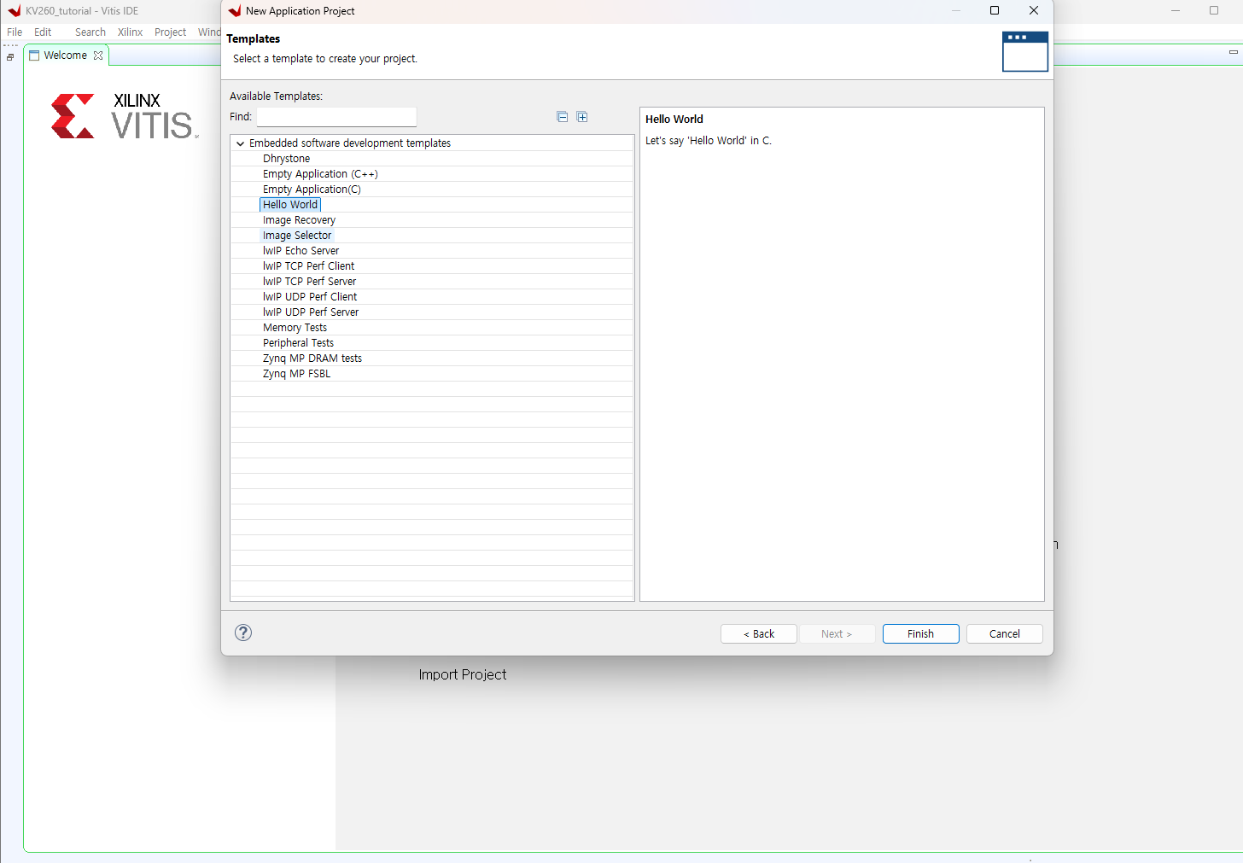This screenshot has height=863, width=1243.
Task: Select lwIP TCP Perf Client template
Action: 308,266
